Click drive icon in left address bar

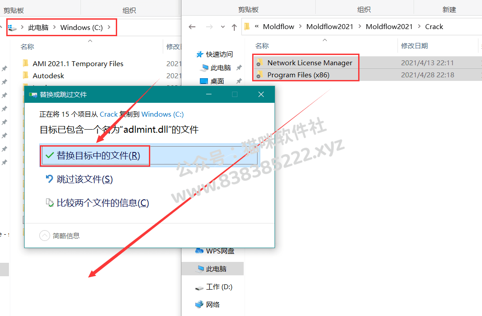point(12,28)
